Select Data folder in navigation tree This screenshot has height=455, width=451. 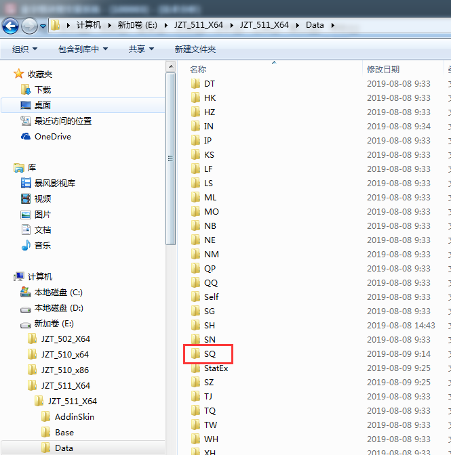pyautogui.click(x=83, y=448)
